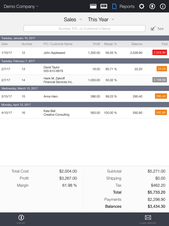169x226 pixels.
Task: Click Financial Services Inc. company name
Action: click(x=58, y=82)
